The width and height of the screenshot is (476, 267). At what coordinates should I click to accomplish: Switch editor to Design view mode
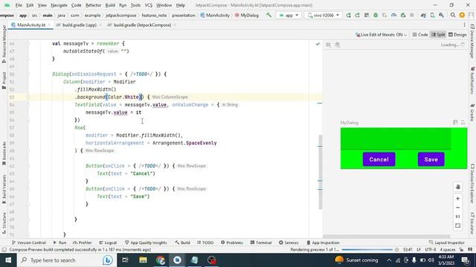coord(457,35)
